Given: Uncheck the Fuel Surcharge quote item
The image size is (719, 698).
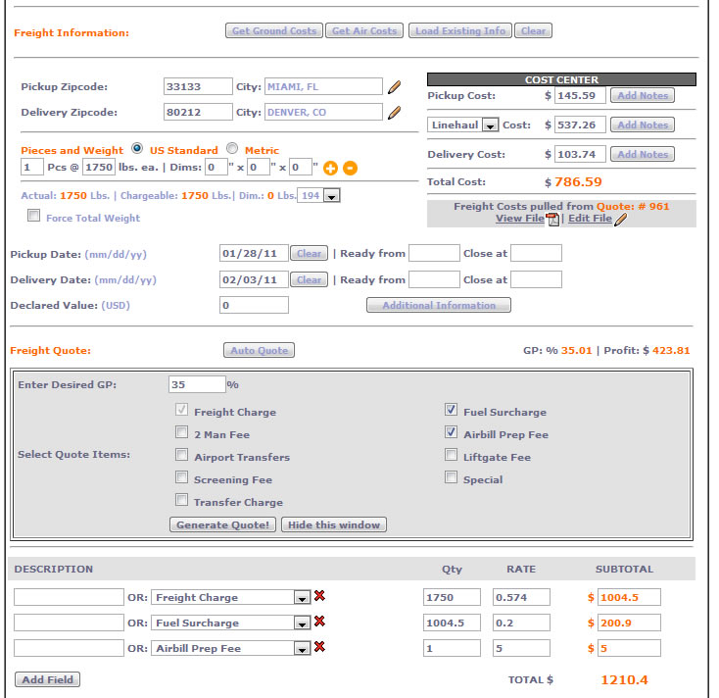Looking at the screenshot, I should [x=451, y=410].
